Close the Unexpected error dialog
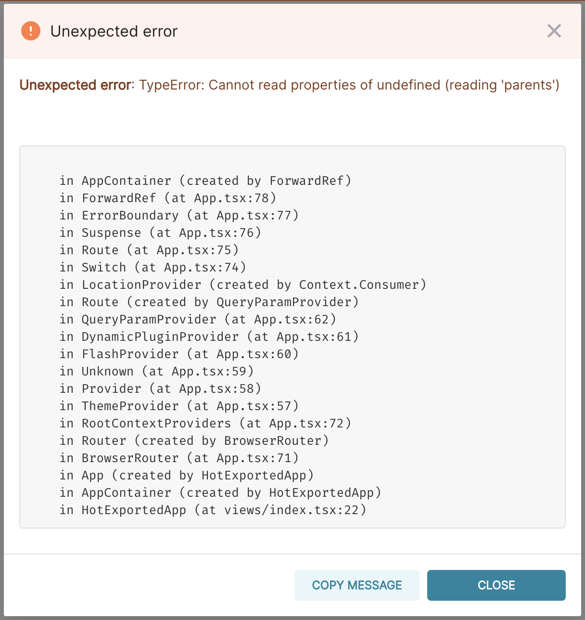 point(496,585)
